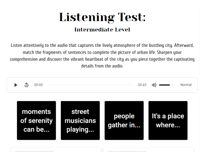Click the left answer box at bottom

pyautogui.click(x=56, y=150)
